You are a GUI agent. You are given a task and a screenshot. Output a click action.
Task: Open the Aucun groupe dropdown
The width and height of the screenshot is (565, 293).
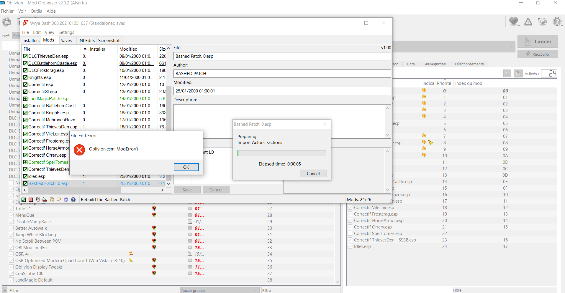(220, 290)
